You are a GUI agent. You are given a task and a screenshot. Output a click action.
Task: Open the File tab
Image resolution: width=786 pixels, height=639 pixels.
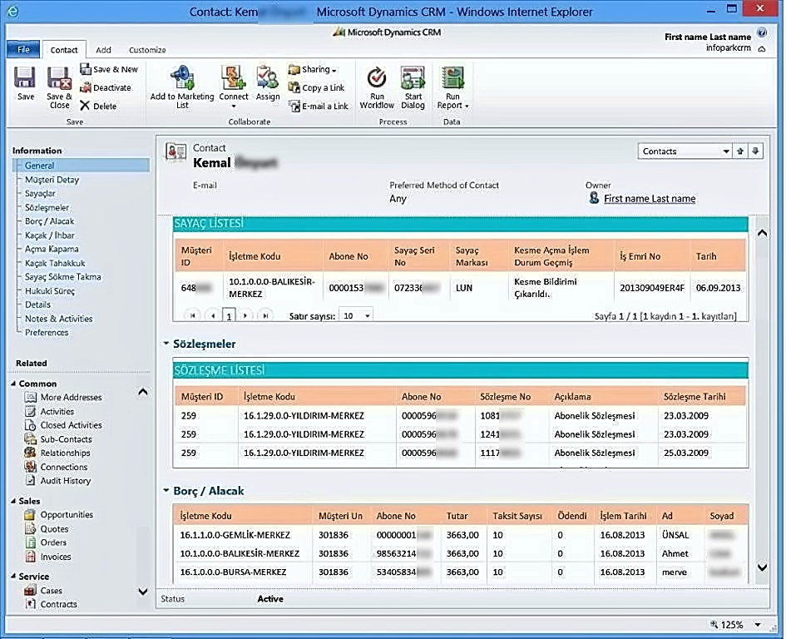(23, 49)
